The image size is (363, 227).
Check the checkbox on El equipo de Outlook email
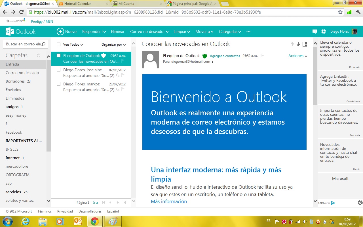[59, 56]
